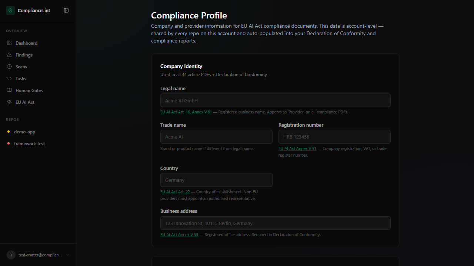Collapse the sidebar with the panel icon

pos(66,10)
